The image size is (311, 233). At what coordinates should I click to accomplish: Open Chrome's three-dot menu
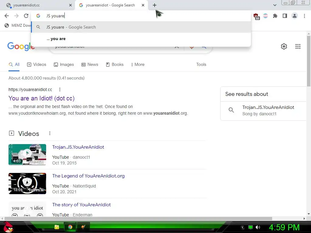point(304,16)
